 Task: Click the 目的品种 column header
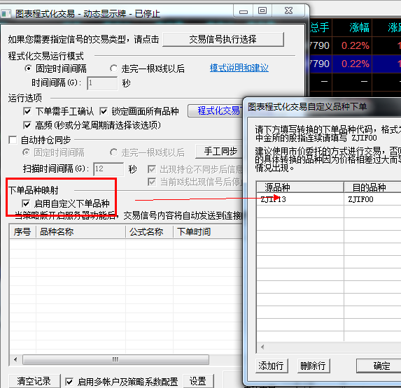pyautogui.click(x=372, y=187)
